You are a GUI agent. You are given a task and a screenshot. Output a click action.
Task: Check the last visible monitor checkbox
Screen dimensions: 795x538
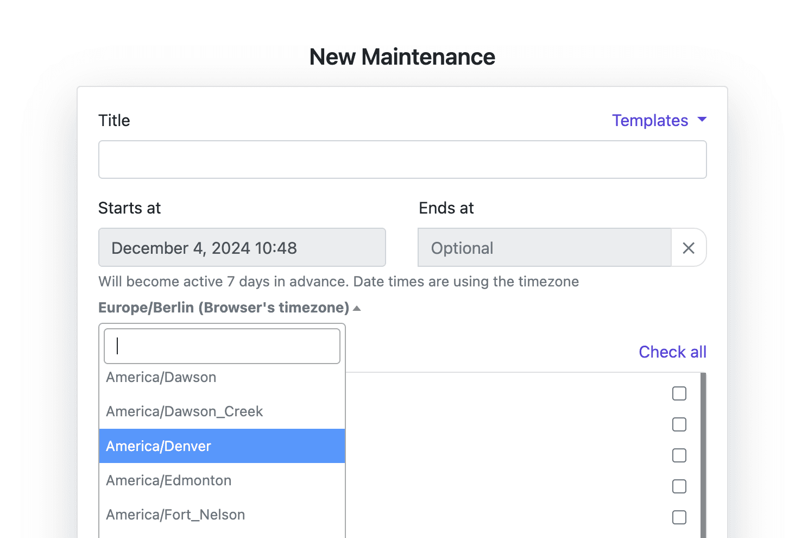679,517
